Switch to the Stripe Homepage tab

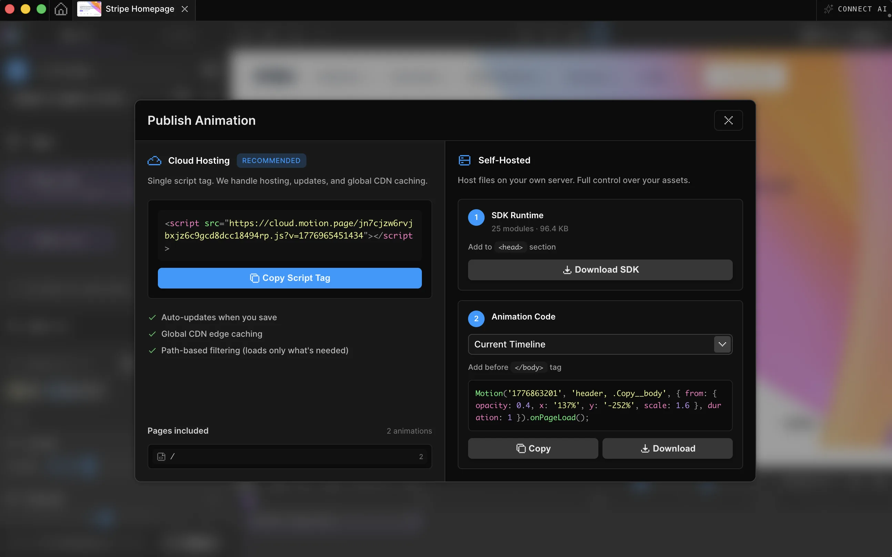(139, 9)
